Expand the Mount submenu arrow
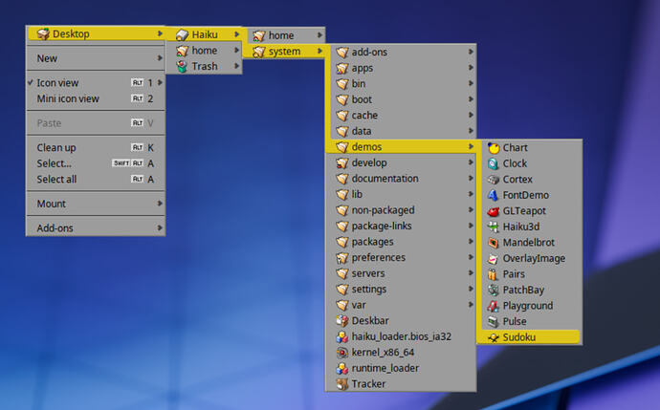 coord(160,204)
